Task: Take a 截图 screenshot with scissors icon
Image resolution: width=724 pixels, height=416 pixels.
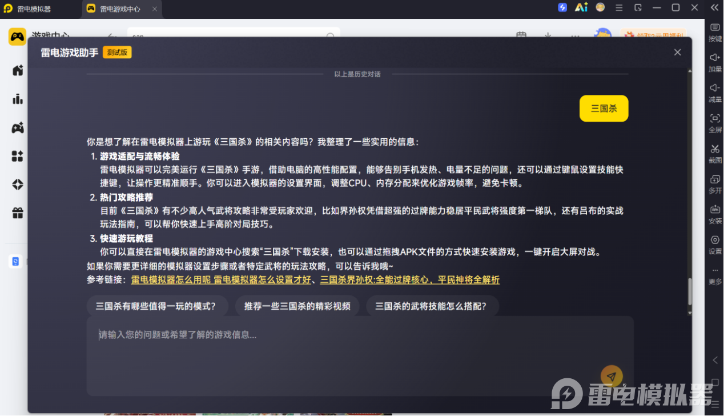Action: point(715,154)
